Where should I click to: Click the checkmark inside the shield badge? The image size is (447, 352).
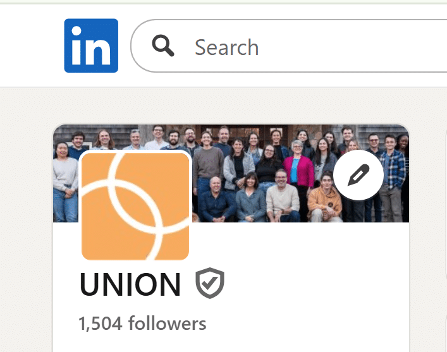[210, 282]
